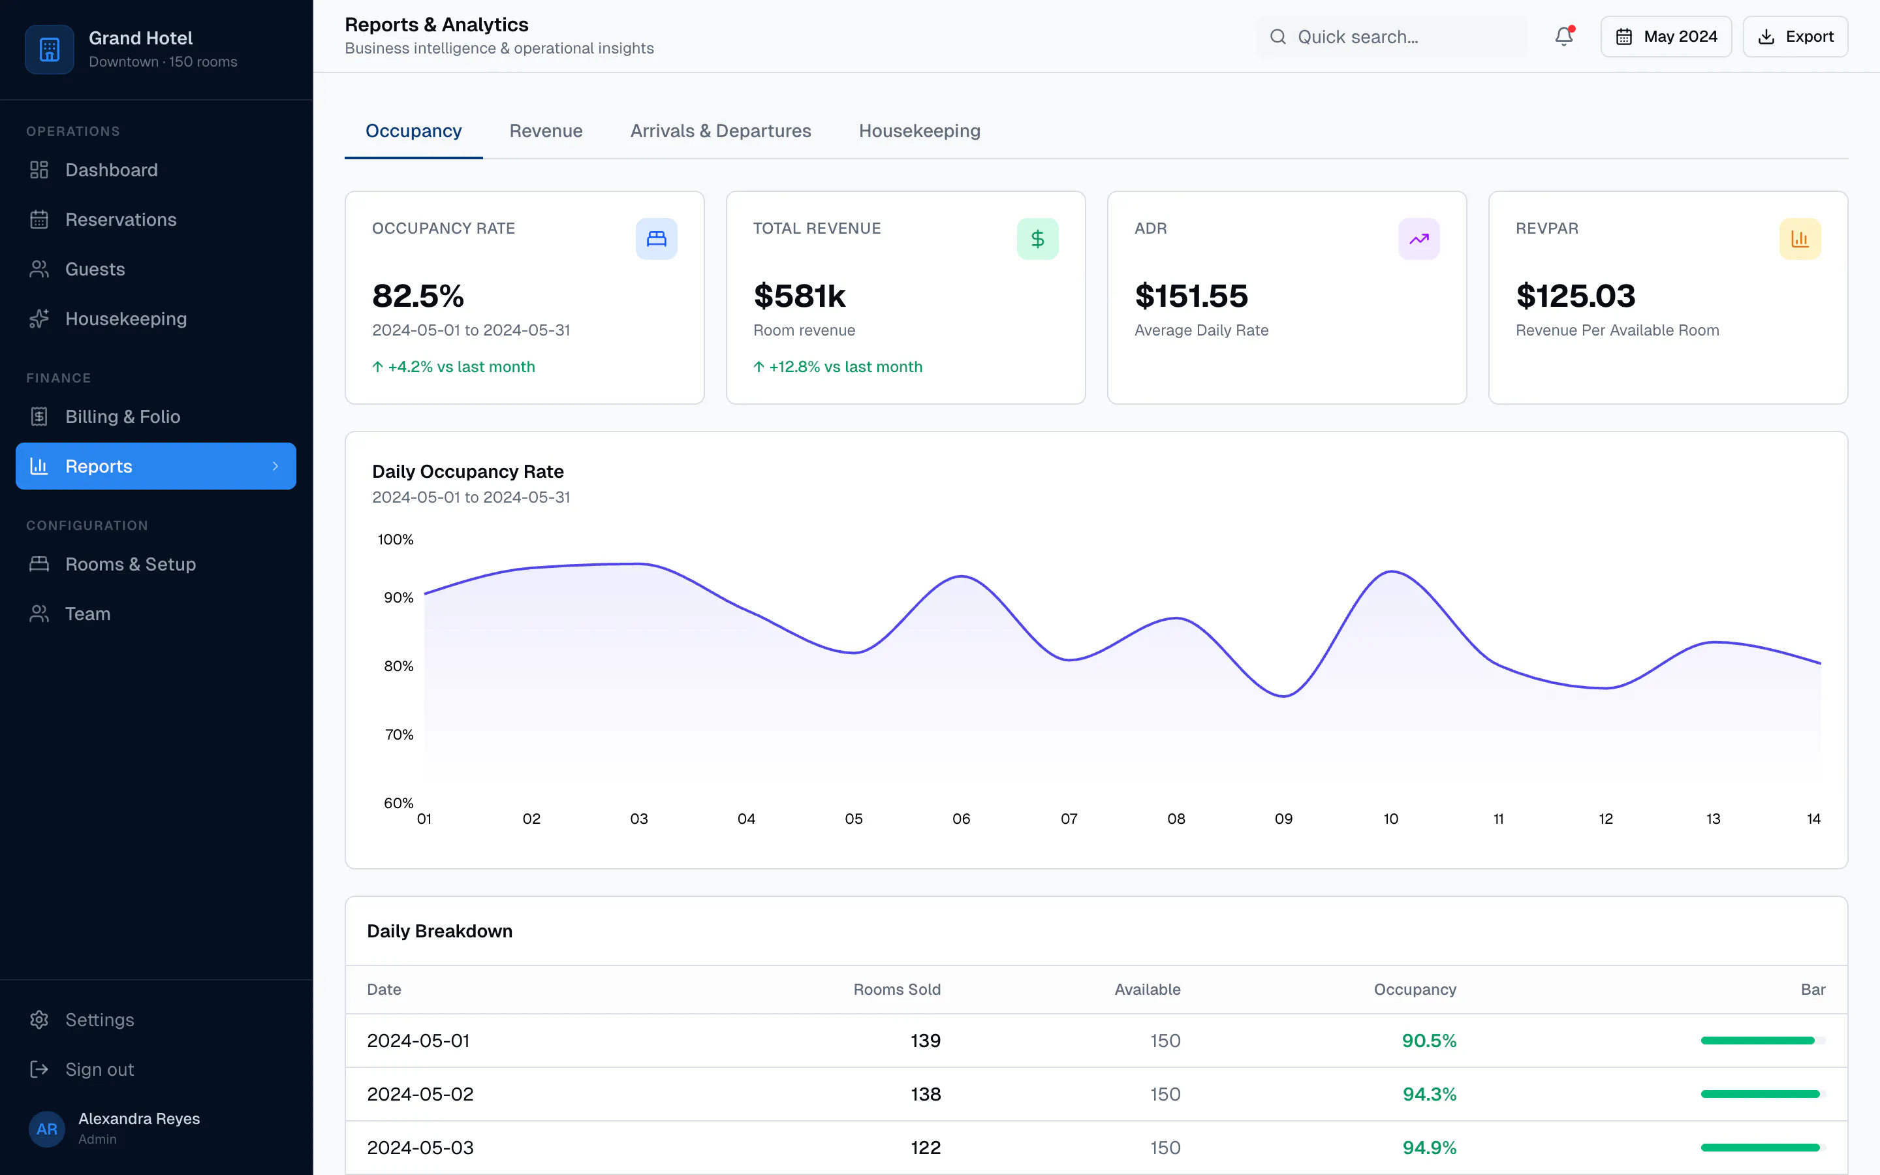Image resolution: width=1880 pixels, height=1175 pixels.
Task: Click the 2024-05-01 occupancy progress bar
Action: click(x=1762, y=1041)
